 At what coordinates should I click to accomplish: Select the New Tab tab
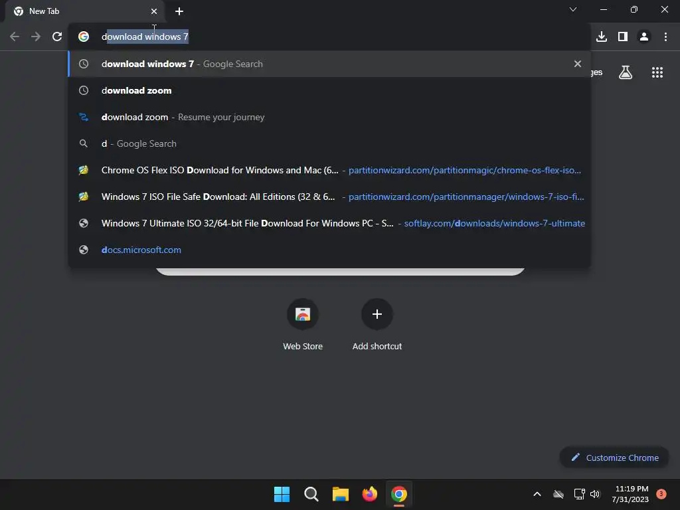[86, 11]
